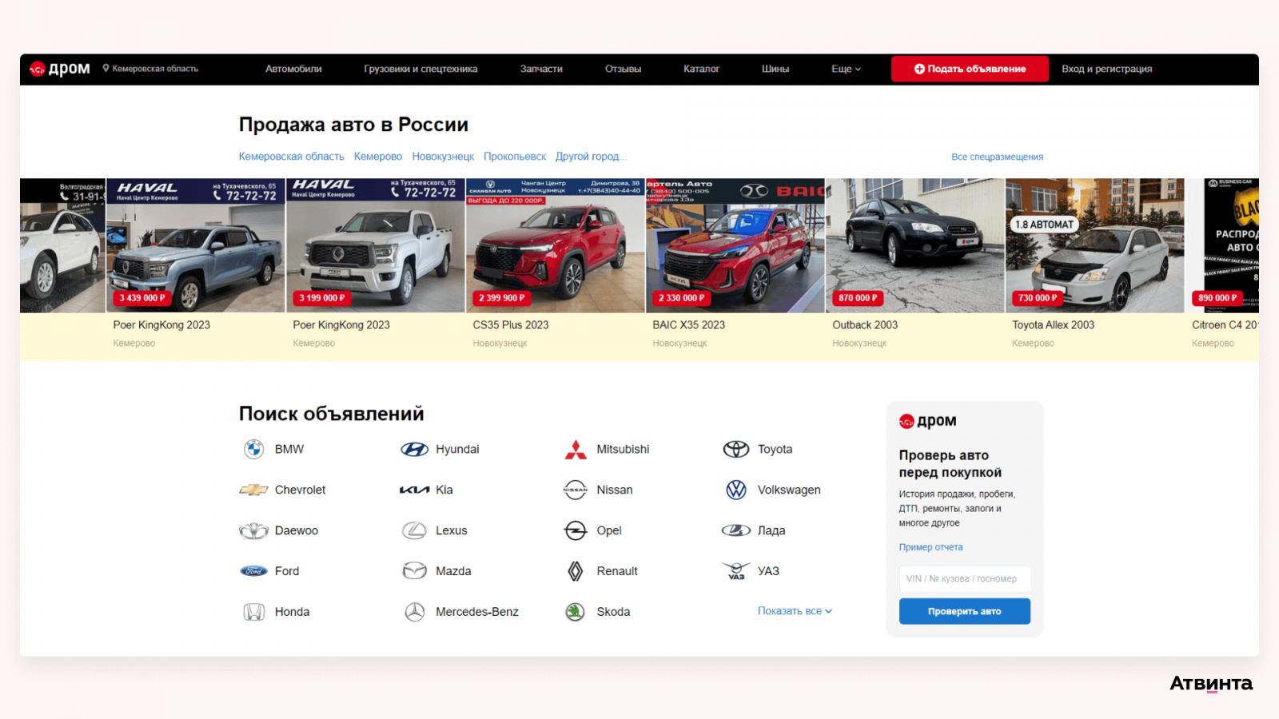Select the Прокопьевск city link

(515, 157)
